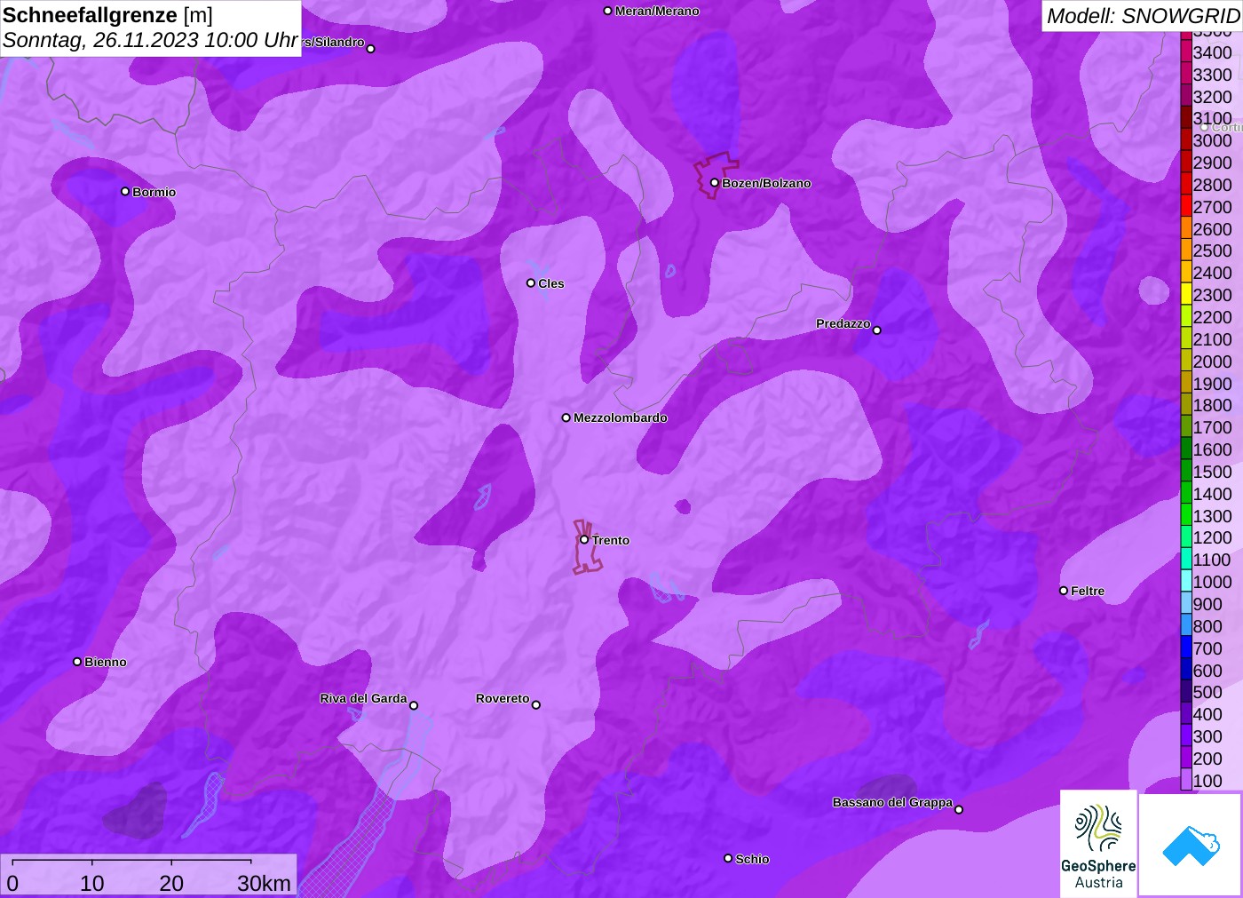Click the 500 value in the legend
The height and width of the screenshot is (898, 1243).
[1207, 692]
